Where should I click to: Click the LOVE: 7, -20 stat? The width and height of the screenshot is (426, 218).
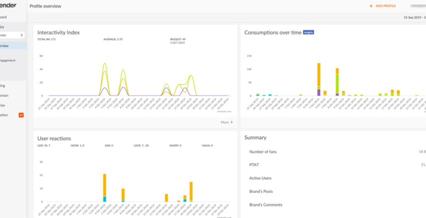pos(141,146)
